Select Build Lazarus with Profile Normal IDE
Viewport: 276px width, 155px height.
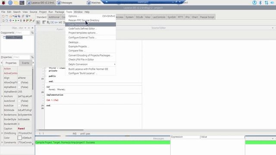coord(91,69)
